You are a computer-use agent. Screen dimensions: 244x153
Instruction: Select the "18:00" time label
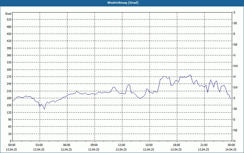coord(177,145)
